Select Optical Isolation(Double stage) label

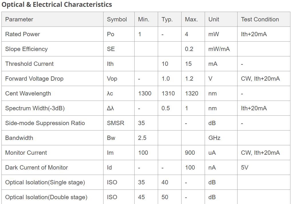pyautogui.click(x=46, y=197)
